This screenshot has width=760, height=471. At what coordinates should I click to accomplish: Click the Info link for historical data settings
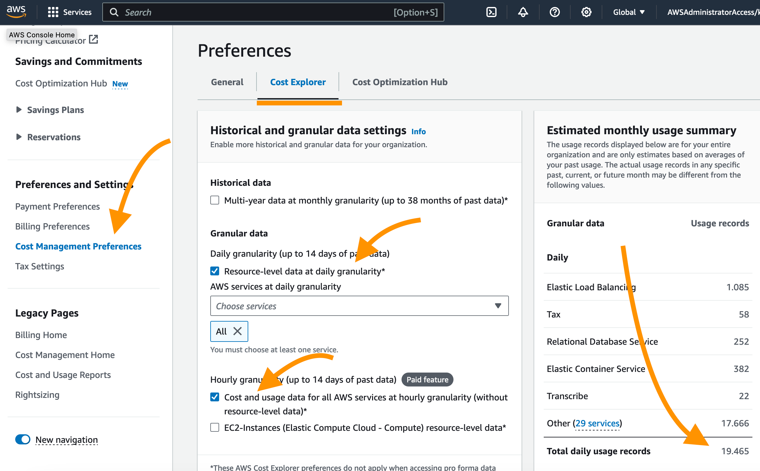[418, 131]
